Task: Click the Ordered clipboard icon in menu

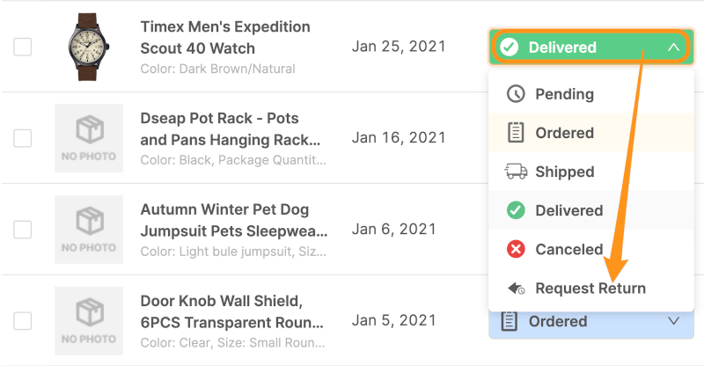Action: pos(516,133)
